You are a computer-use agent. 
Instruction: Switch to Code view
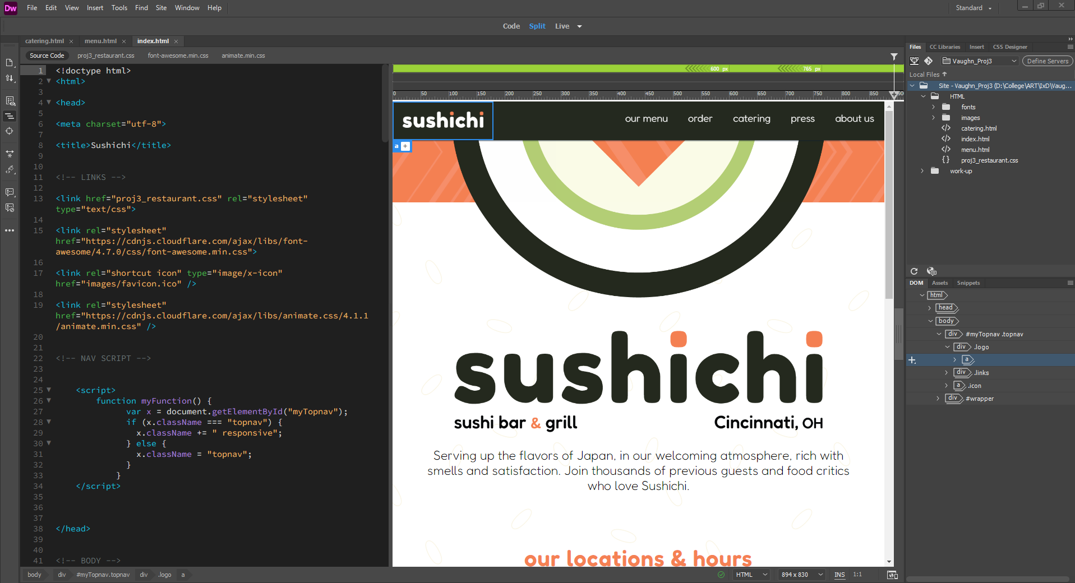point(511,26)
